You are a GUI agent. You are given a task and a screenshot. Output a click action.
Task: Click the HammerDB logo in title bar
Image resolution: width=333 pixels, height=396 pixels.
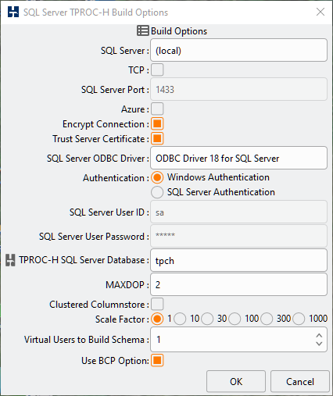coord(13,12)
